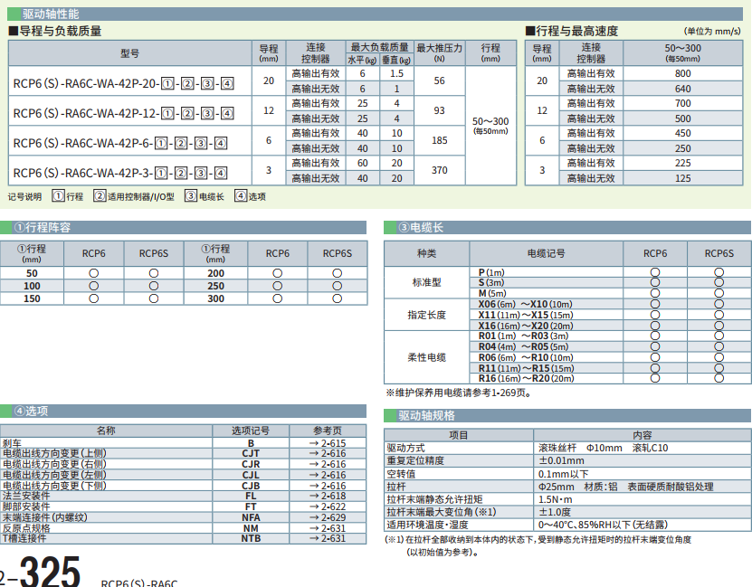Click ②适用控制器/I/O型 in the legend
Viewport: 752px width, 587px height.
tap(134, 196)
